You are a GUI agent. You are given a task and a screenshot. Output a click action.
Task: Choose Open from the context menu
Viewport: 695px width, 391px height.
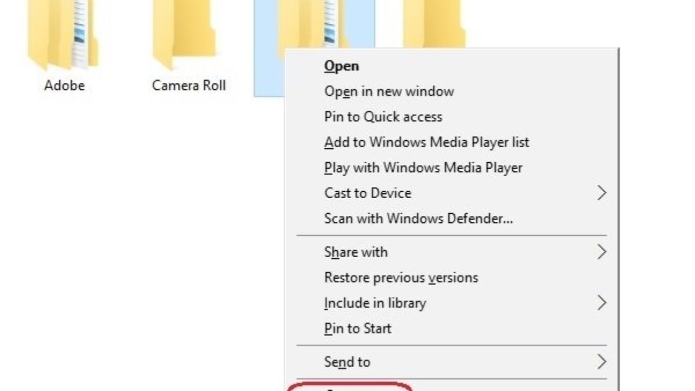coord(342,66)
